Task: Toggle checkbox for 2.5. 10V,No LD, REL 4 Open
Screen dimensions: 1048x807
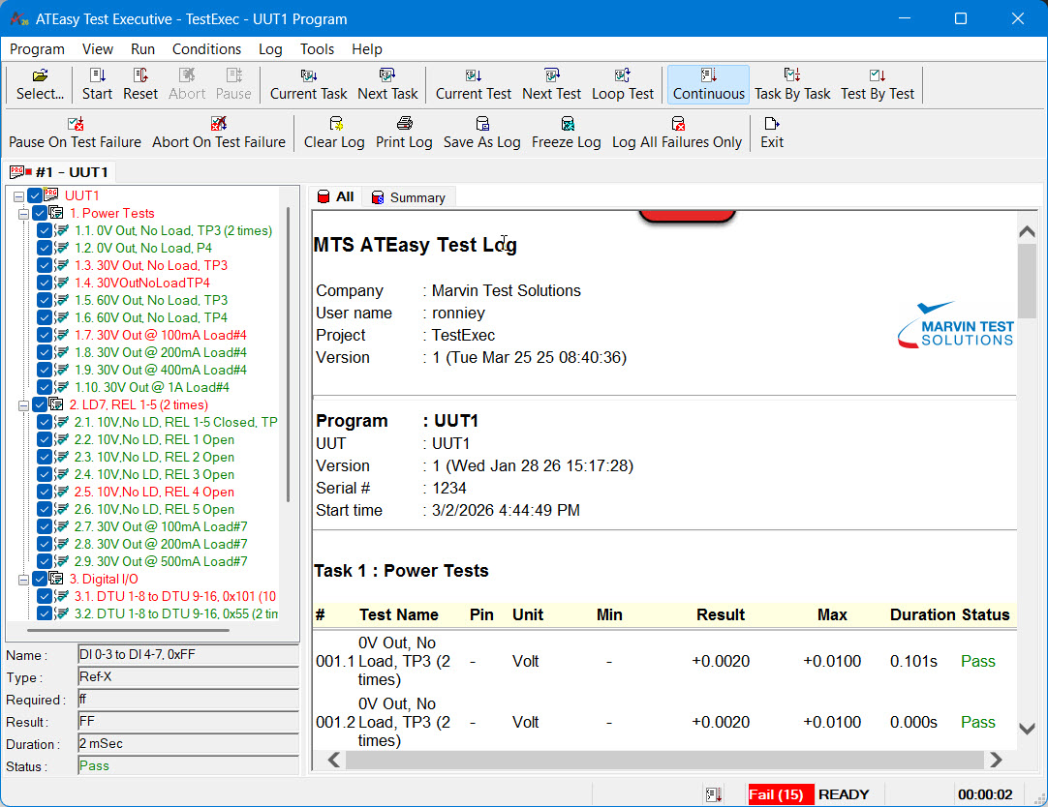Action: pyautogui.click(x=45, y=492)
